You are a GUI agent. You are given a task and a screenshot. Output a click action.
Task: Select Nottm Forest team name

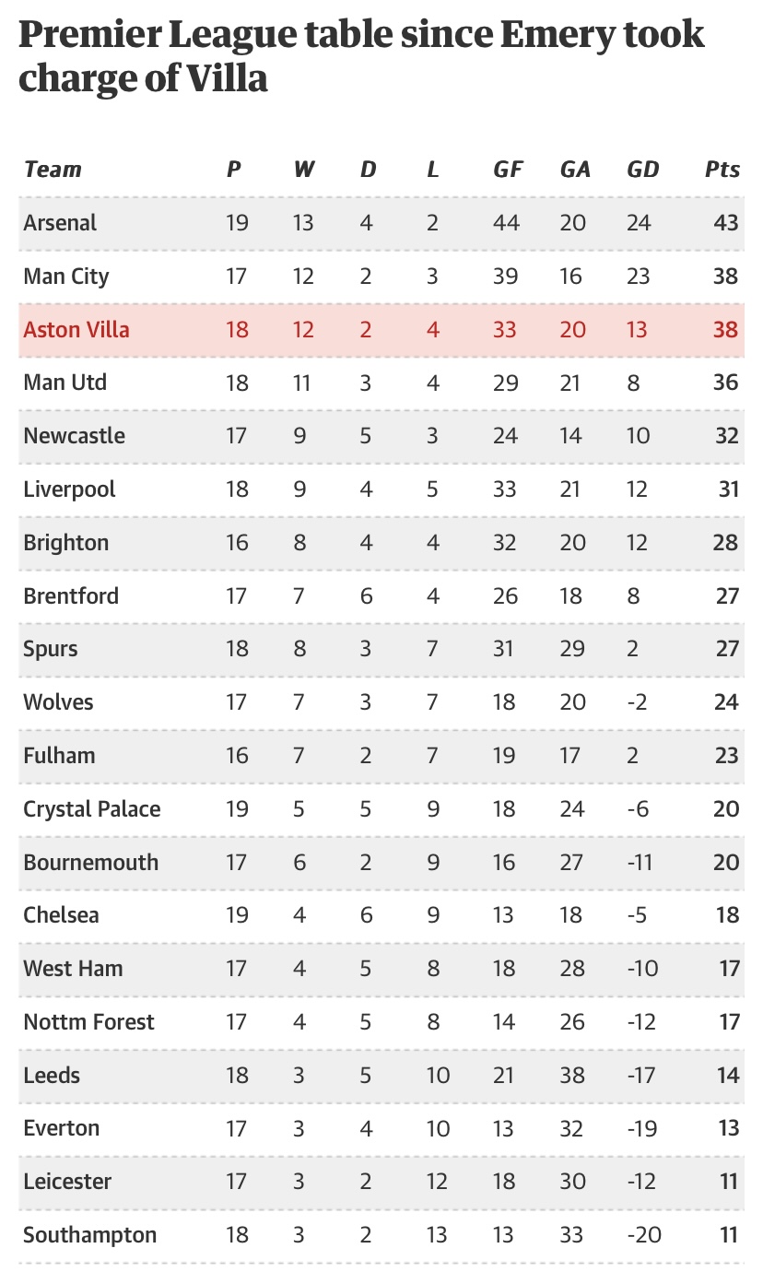pyautogui.click(x=89, y=1022)
